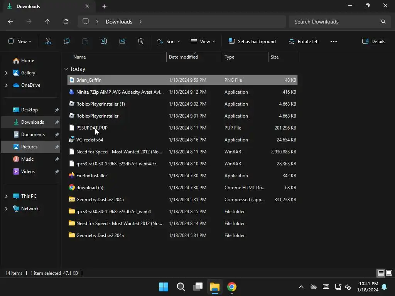Image resolution: width=395 pixels, height=296 pixels.
Task: Open the Sort dropdown
Action: point(169,42)
